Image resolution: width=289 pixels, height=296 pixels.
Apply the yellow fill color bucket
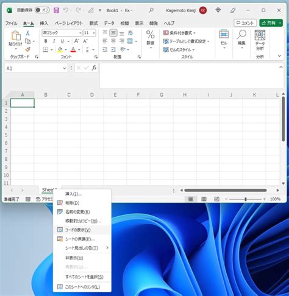(60, 49)
